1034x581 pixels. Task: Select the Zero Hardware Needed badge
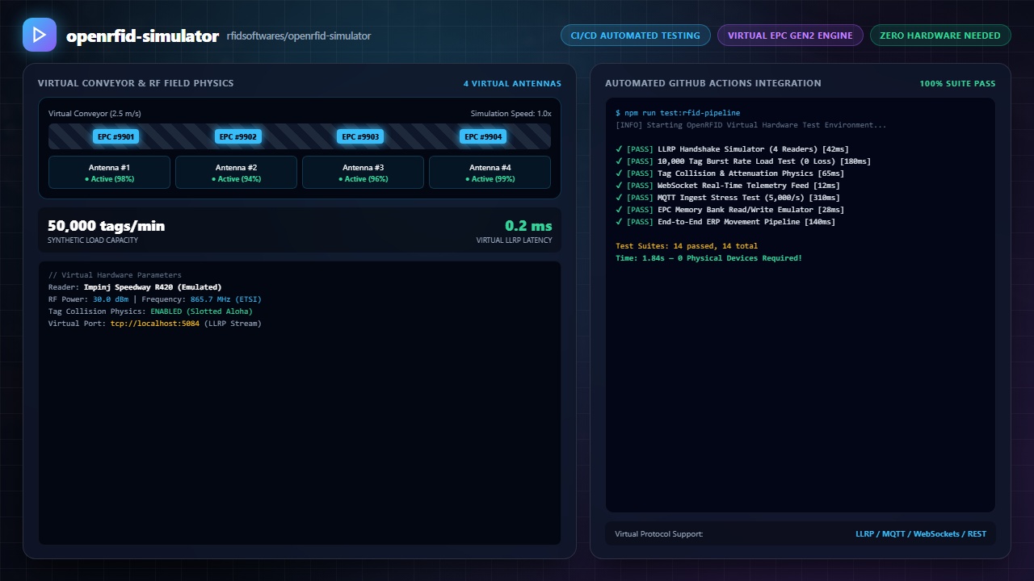[x=940, y=36]
